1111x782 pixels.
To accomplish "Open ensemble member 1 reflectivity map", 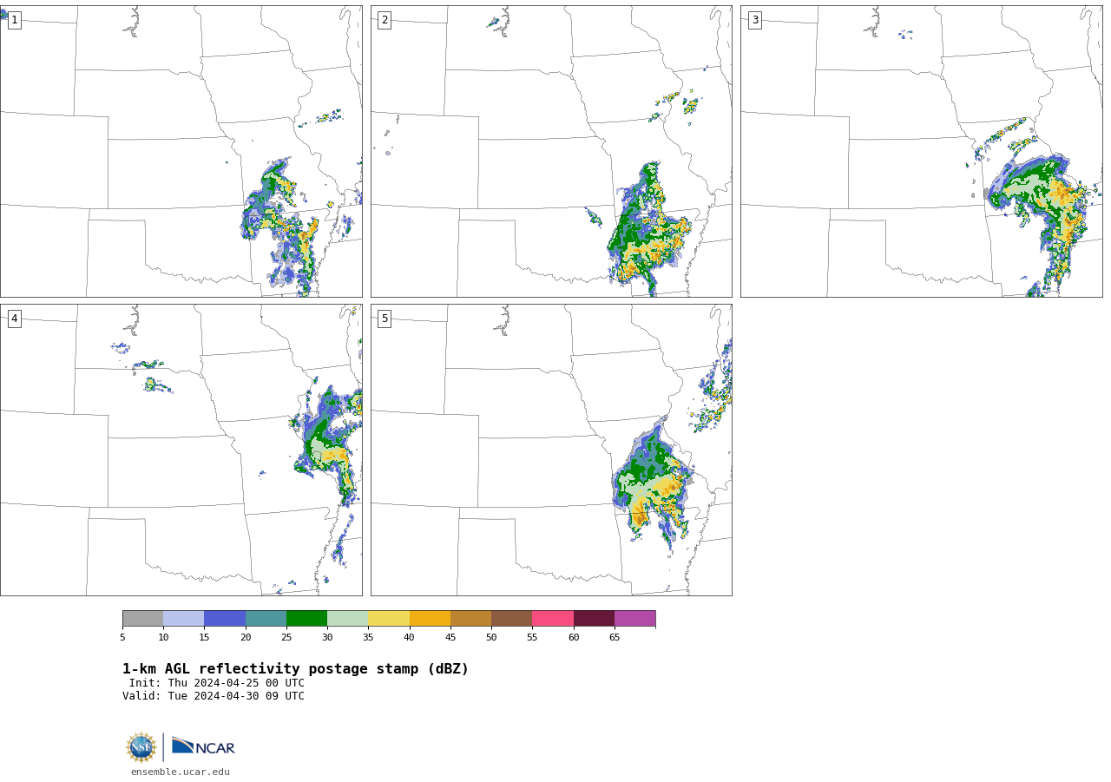I will (x=181, y=151).
